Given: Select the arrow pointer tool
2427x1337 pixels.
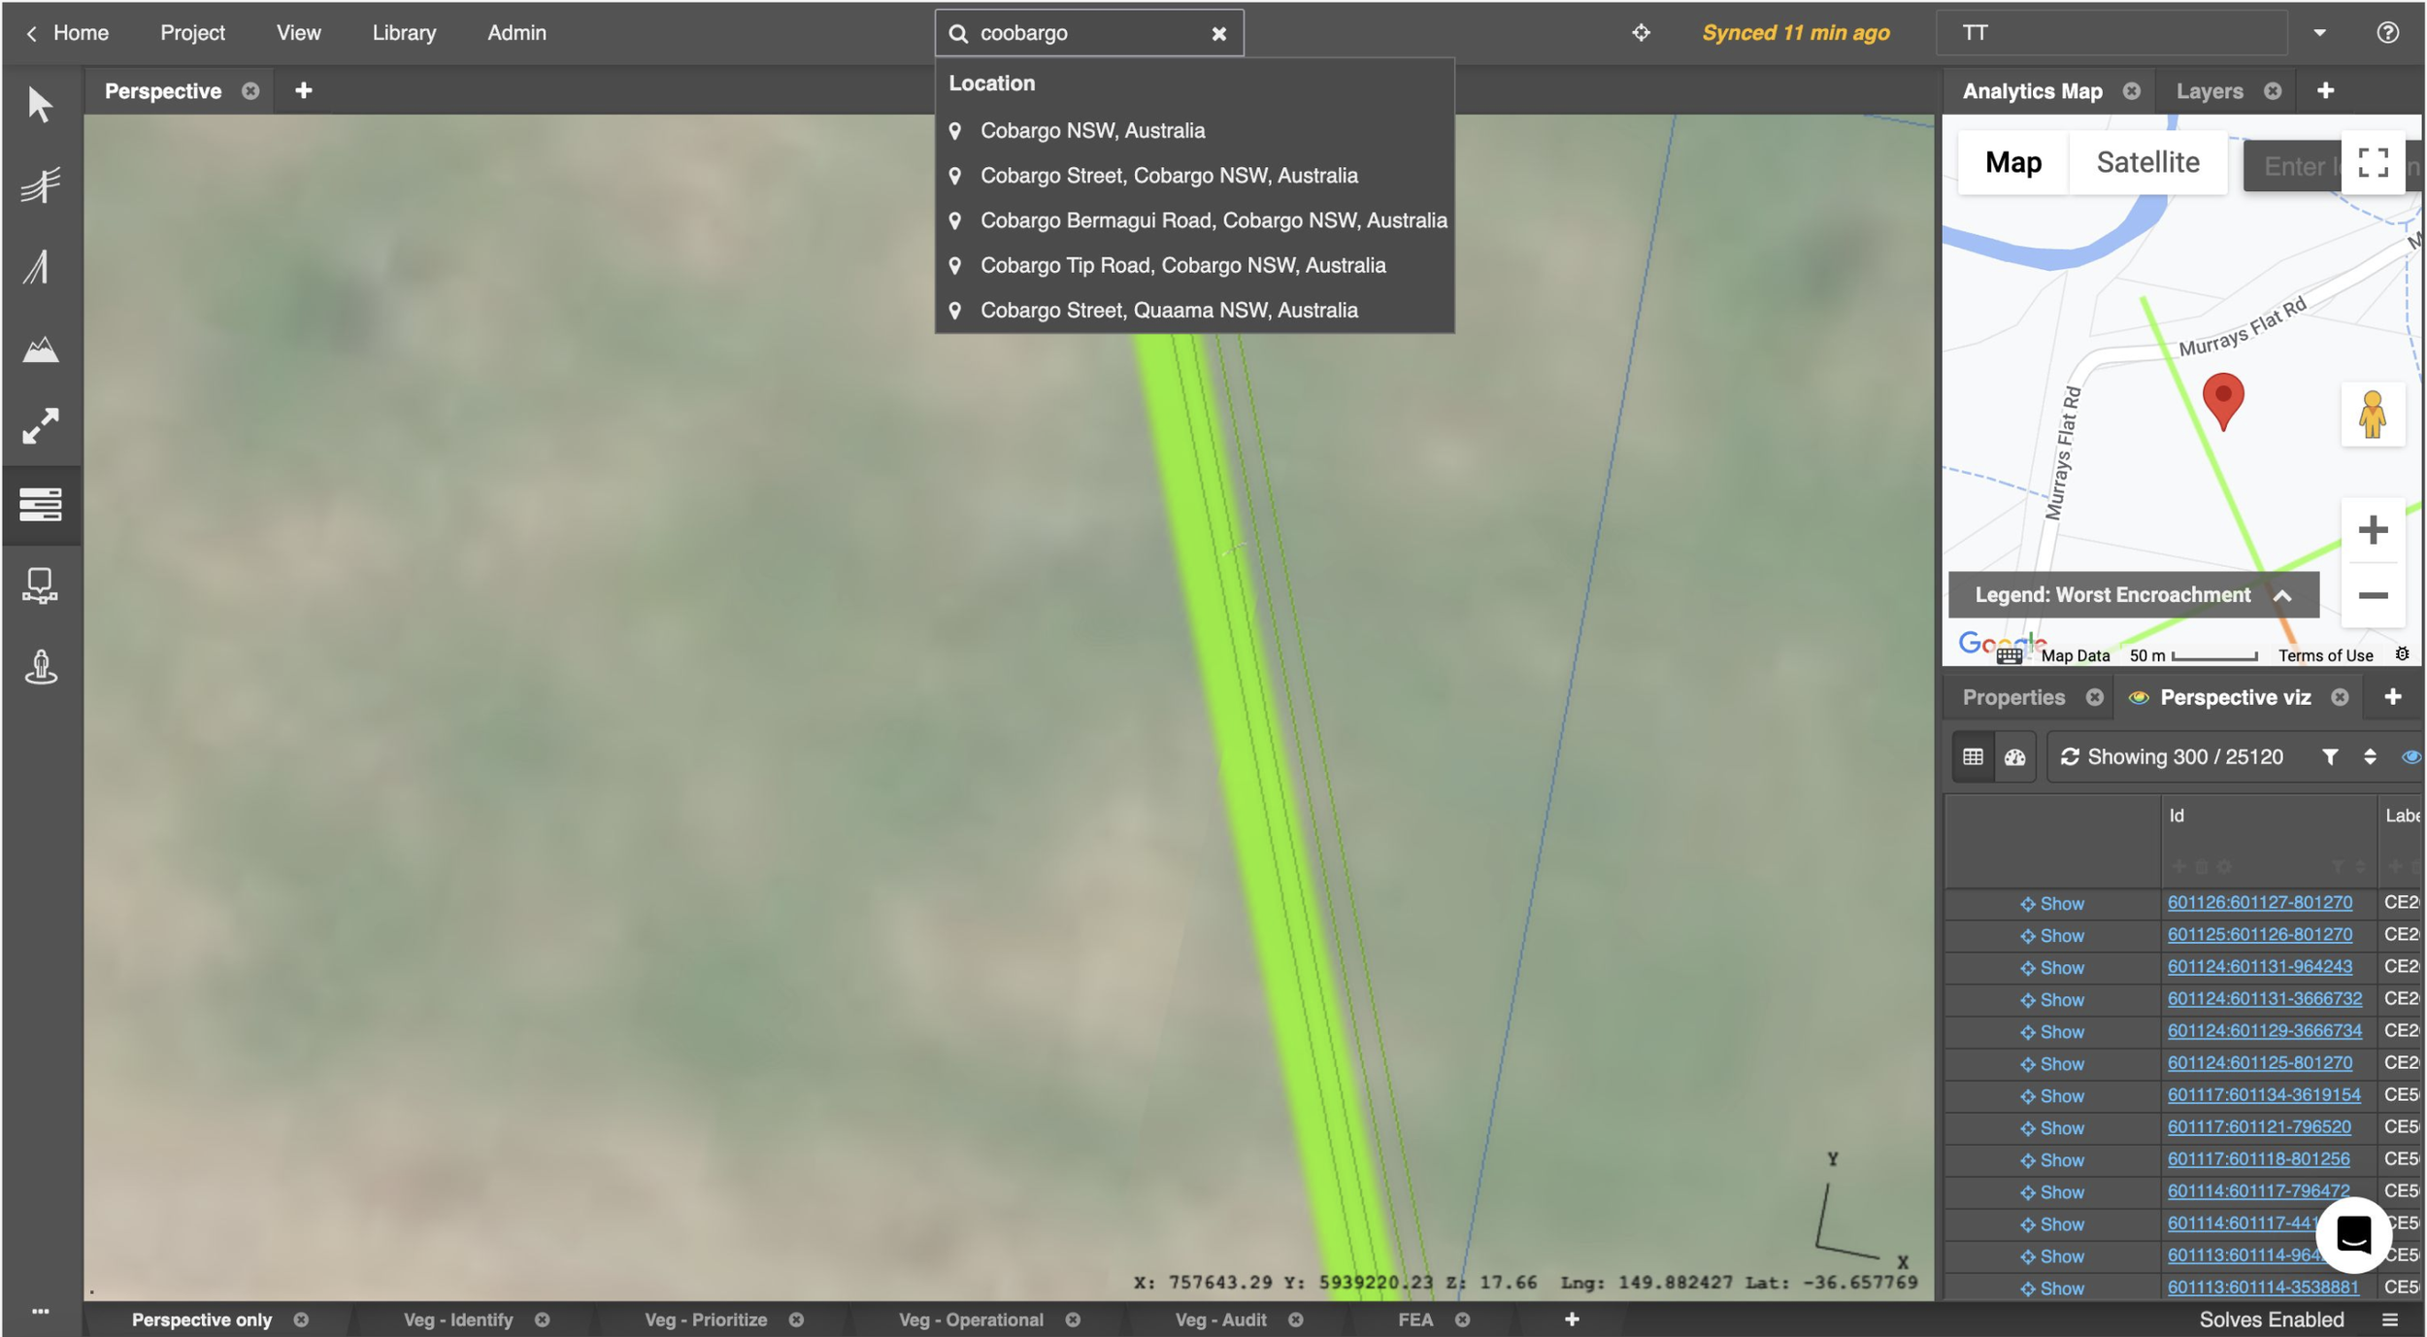Looking at the screenshot, I should pyautogui.click(x=40, y=104).
